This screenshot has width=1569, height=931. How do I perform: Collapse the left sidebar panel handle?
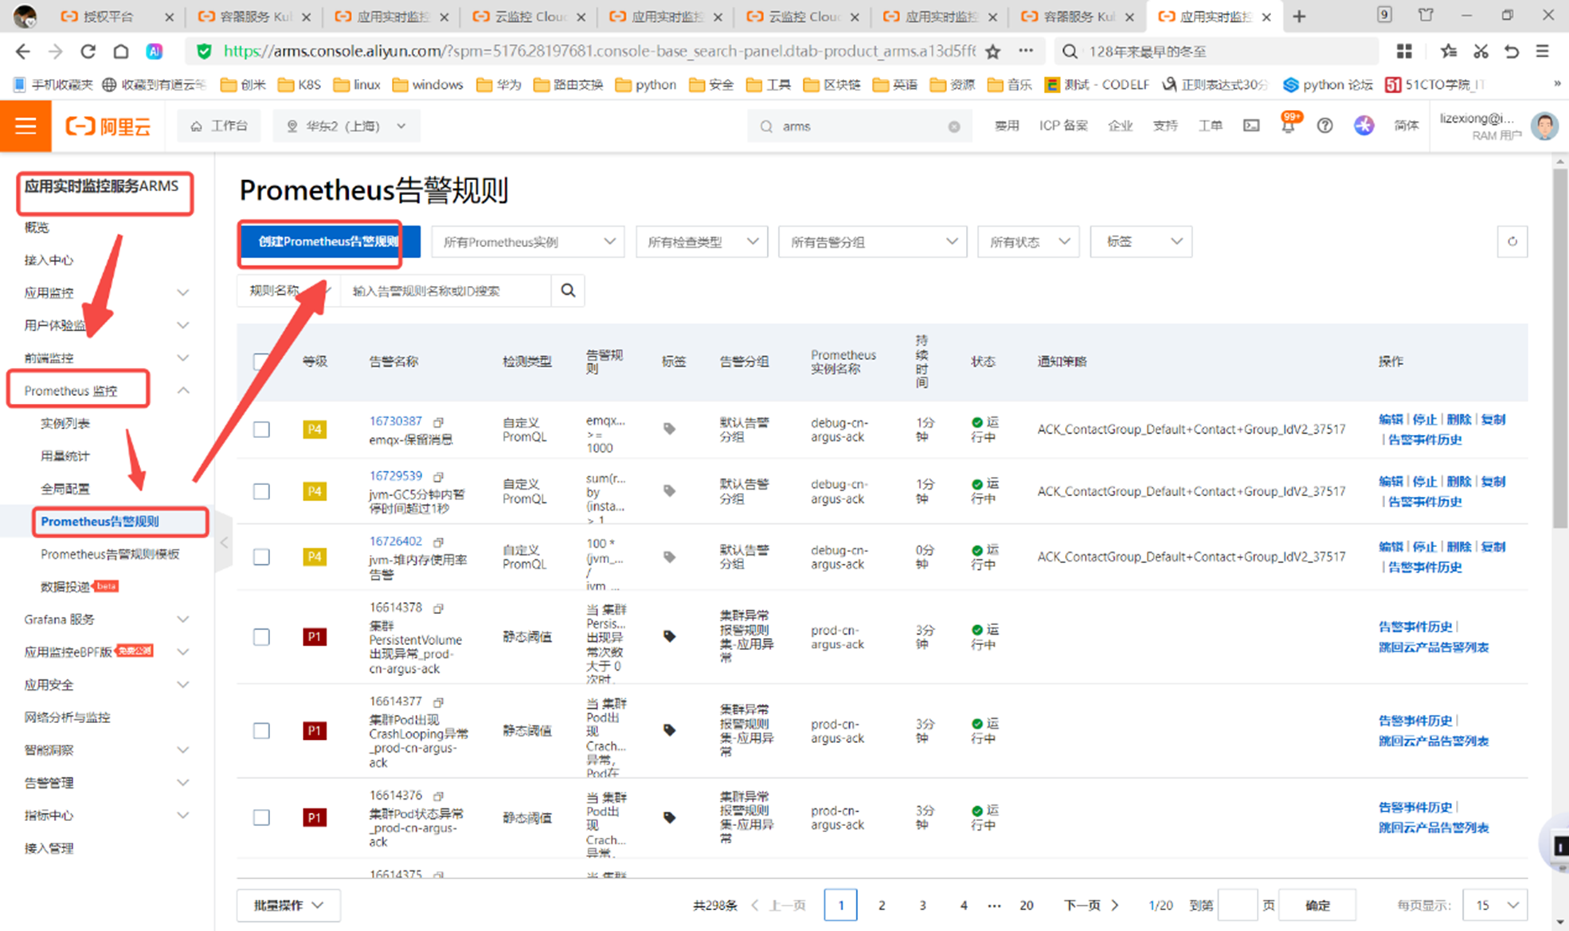click(224, 542)
